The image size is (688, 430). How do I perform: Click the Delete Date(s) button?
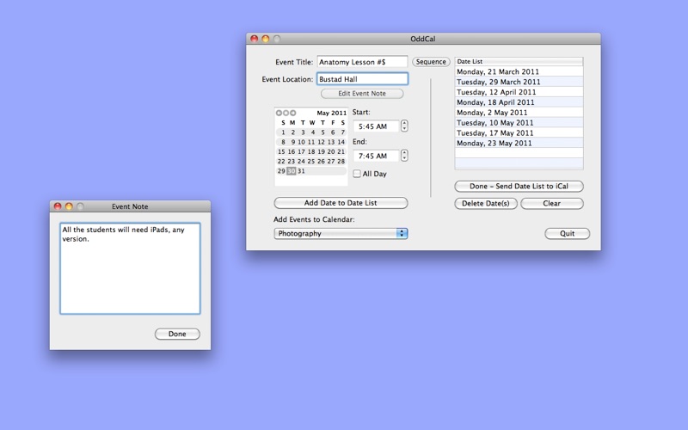point(486,204)
